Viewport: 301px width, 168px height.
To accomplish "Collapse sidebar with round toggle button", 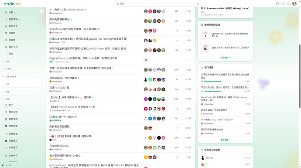I will (x=41, y=11).
